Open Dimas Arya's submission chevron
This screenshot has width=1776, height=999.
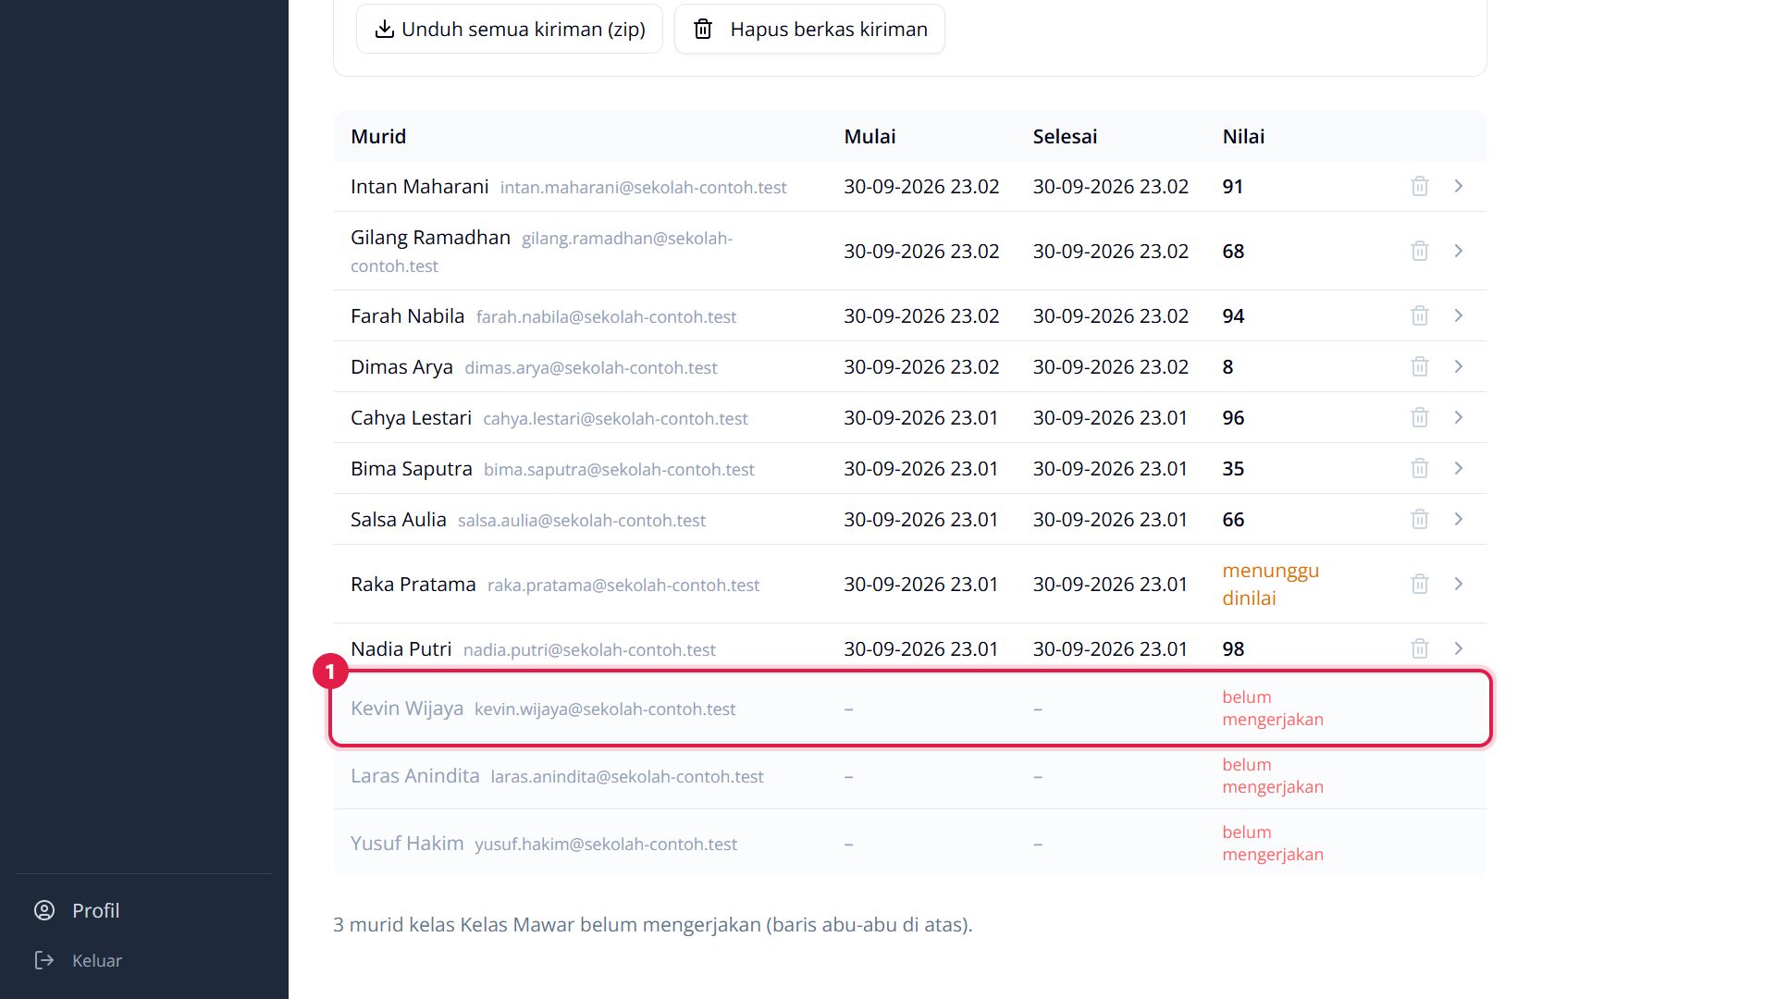(x=1459, y=366)
